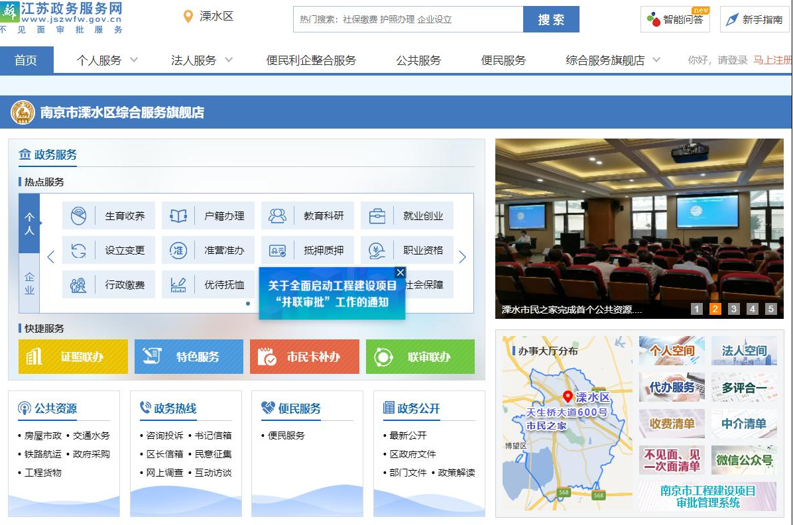Viewport: 793px width, 525px height.
Task: Click the 生育收养 service icon
Action: [79, 216]
